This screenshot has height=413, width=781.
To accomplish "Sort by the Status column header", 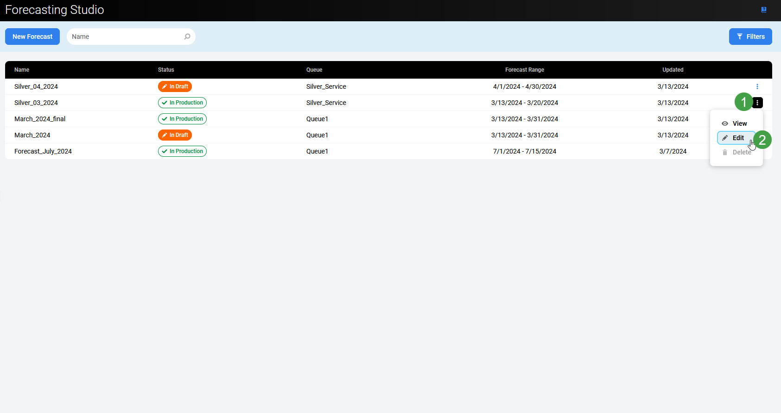I will tap(166, 70).
